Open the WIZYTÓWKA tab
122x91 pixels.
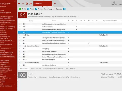24,69
